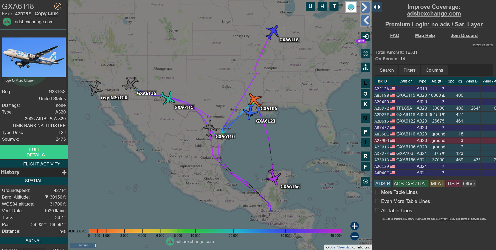496x250 pixels.
Task: Sort table by Callsign column header
Action: [406, 81]
